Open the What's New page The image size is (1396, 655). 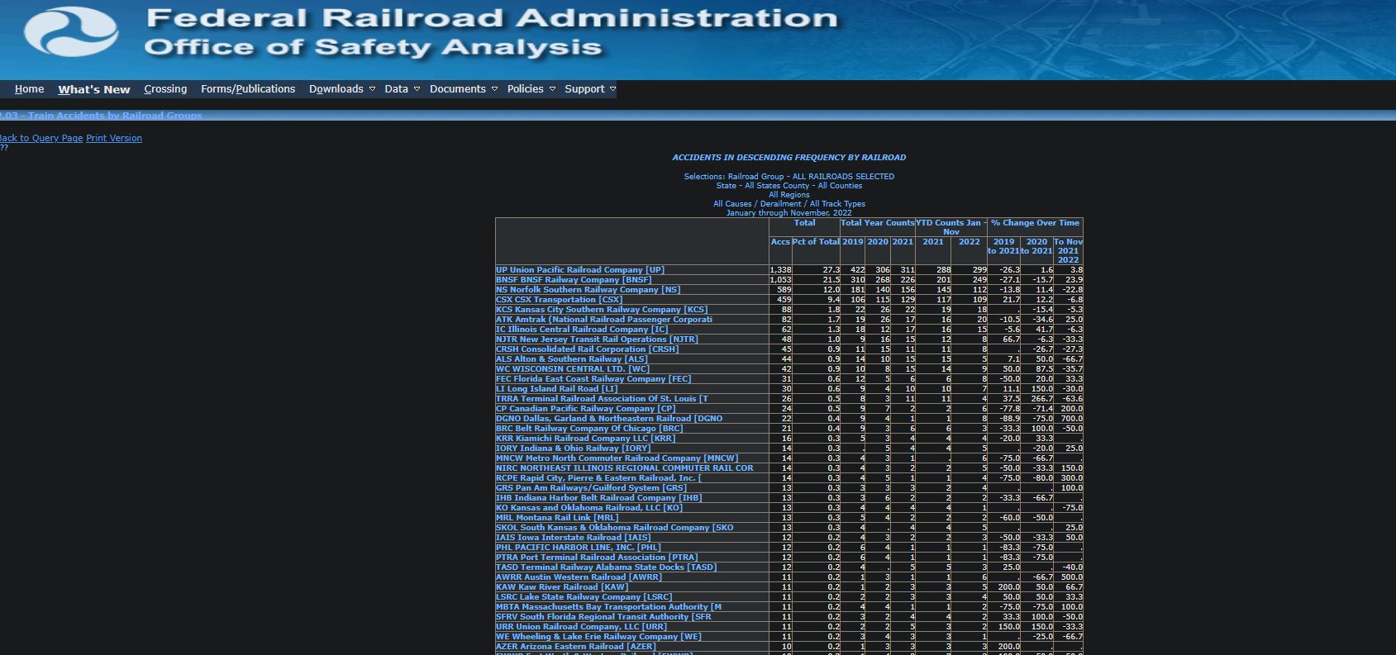click(94, 89)
